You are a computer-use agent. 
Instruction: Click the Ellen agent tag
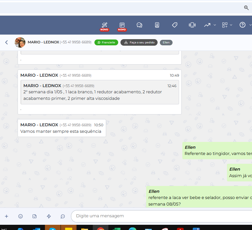tap(166, 42)
